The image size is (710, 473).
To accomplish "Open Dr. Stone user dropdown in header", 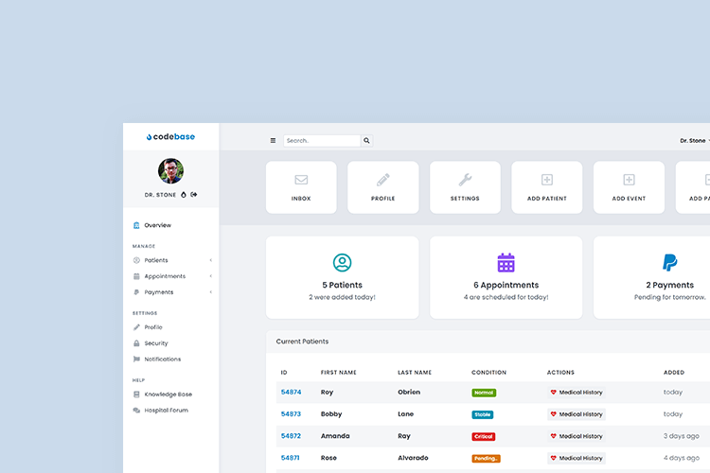I will point(694,141).
